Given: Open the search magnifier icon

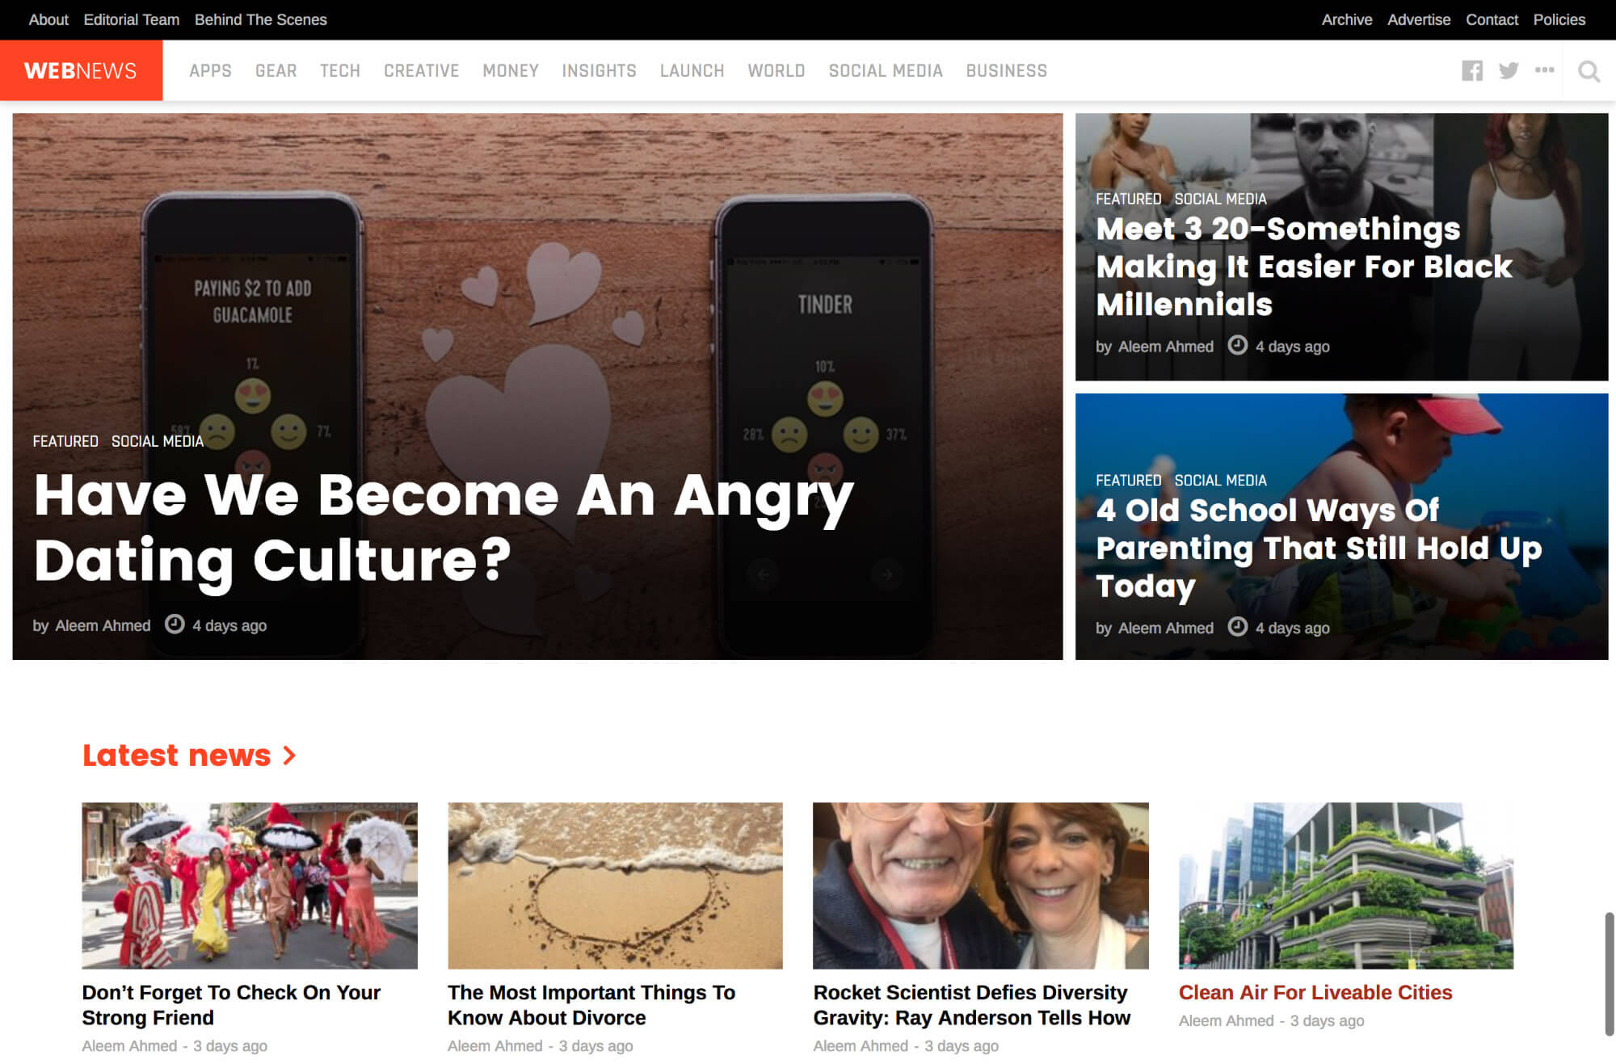Looking at the screenshot, I should pos(1589,71).
